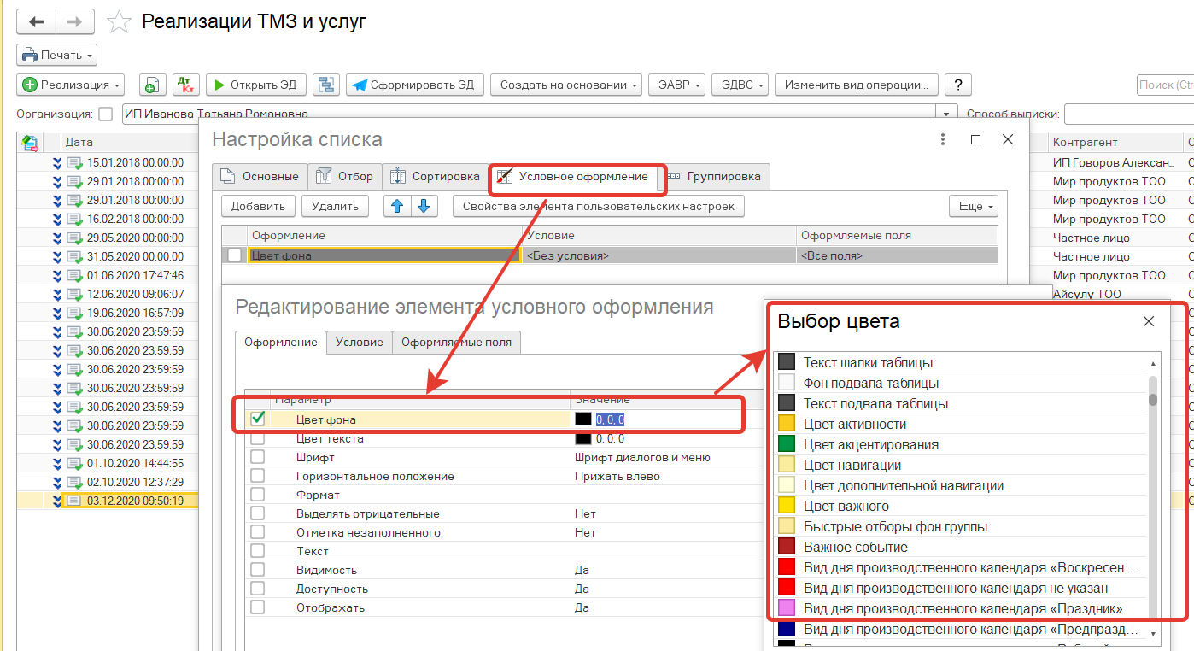This screenshot has width=1194, height=651.
Task: Open the Создать на основании dropdown
Action: 570,85
